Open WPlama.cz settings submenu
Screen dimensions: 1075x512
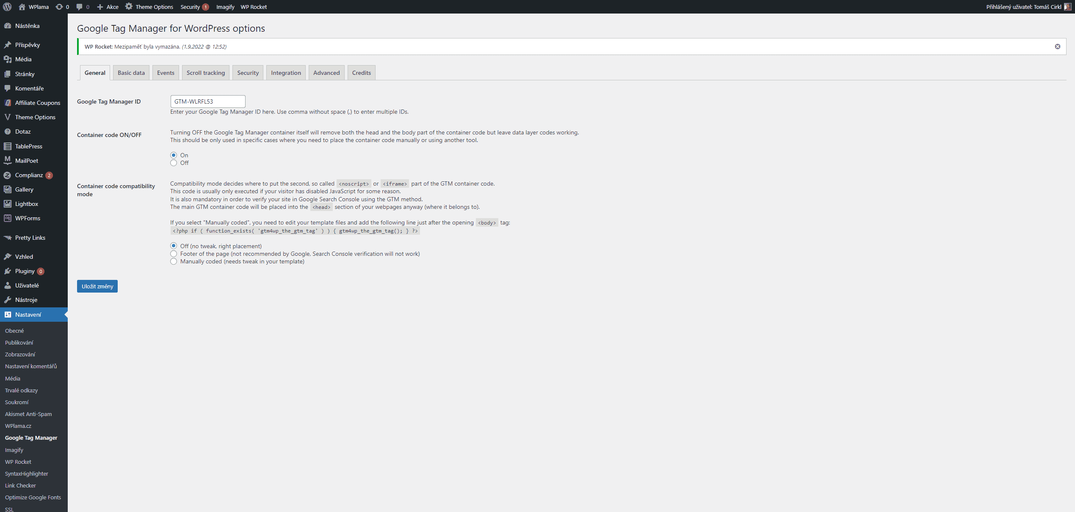[18, 426]
